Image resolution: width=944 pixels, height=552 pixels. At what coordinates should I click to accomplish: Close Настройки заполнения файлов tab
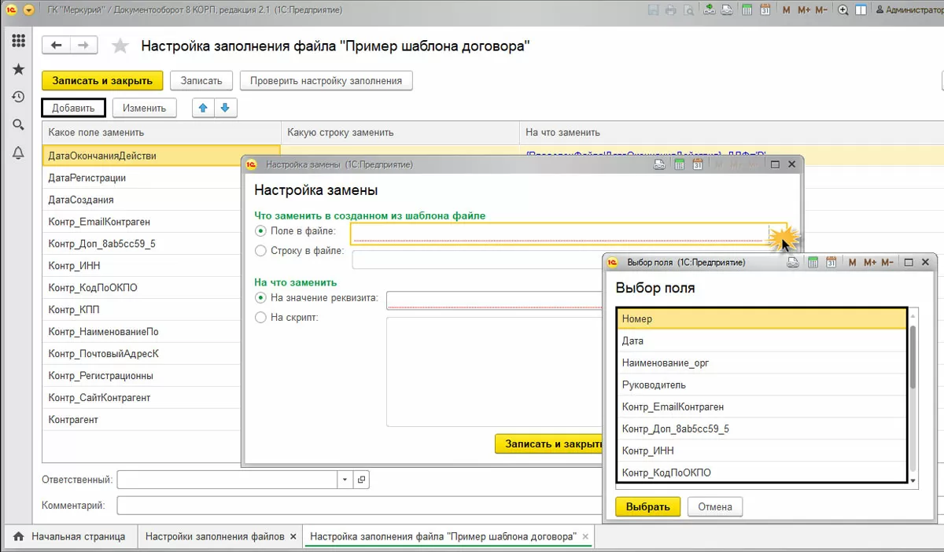[293, 536]
